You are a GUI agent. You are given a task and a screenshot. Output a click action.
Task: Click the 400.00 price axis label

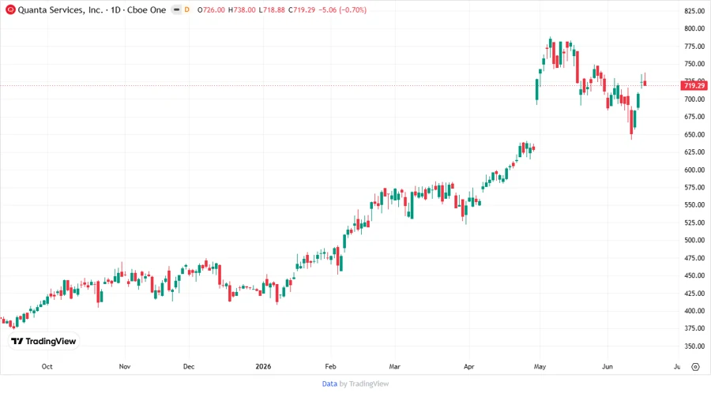tap(694, 311)
